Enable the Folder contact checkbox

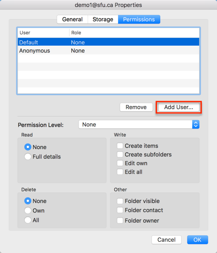120,210
